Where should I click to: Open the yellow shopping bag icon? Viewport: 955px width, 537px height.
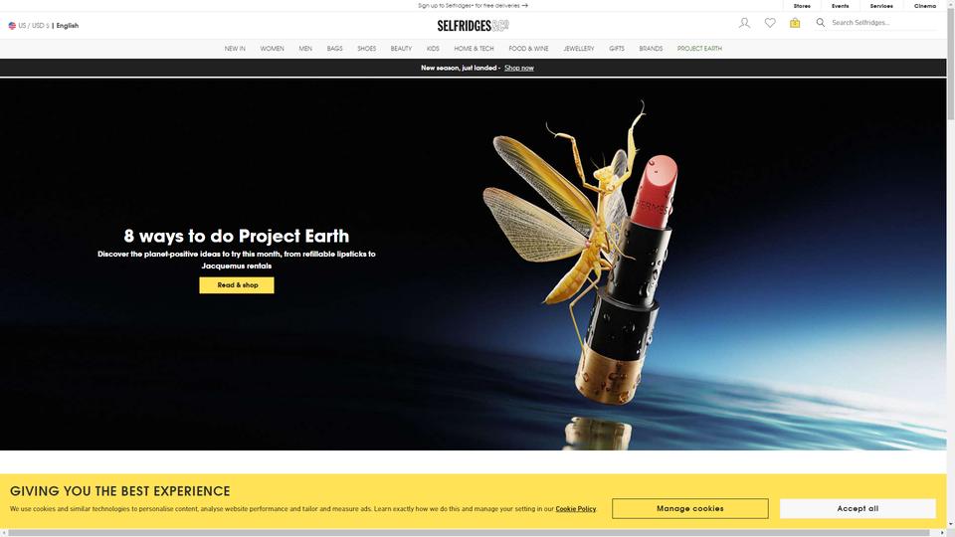[795, 23]
